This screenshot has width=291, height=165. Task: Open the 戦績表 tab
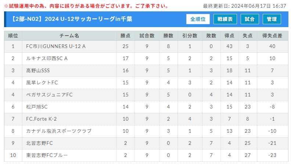pyautogui.click(x=225, y=19)
